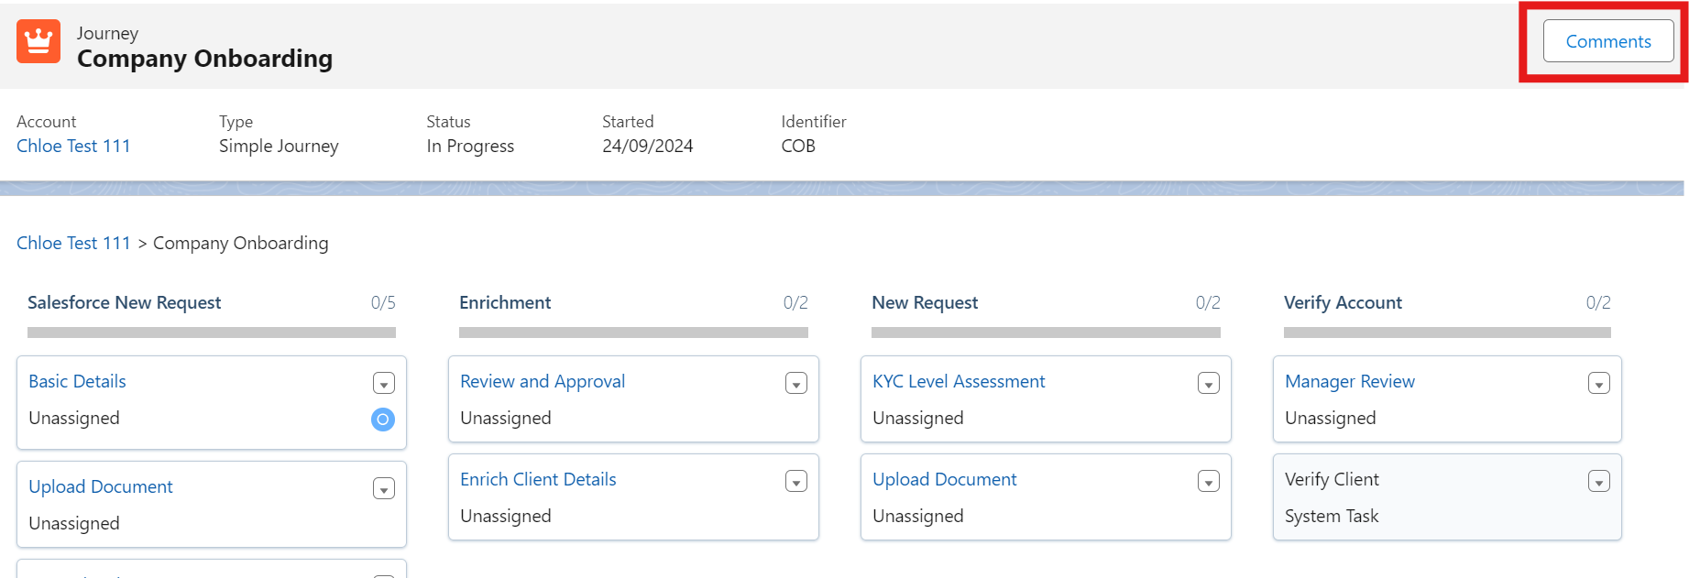The image size is (1689, 578).
Task: Expand the Basic Details task dropdown
Action: (x=384, y=384)
